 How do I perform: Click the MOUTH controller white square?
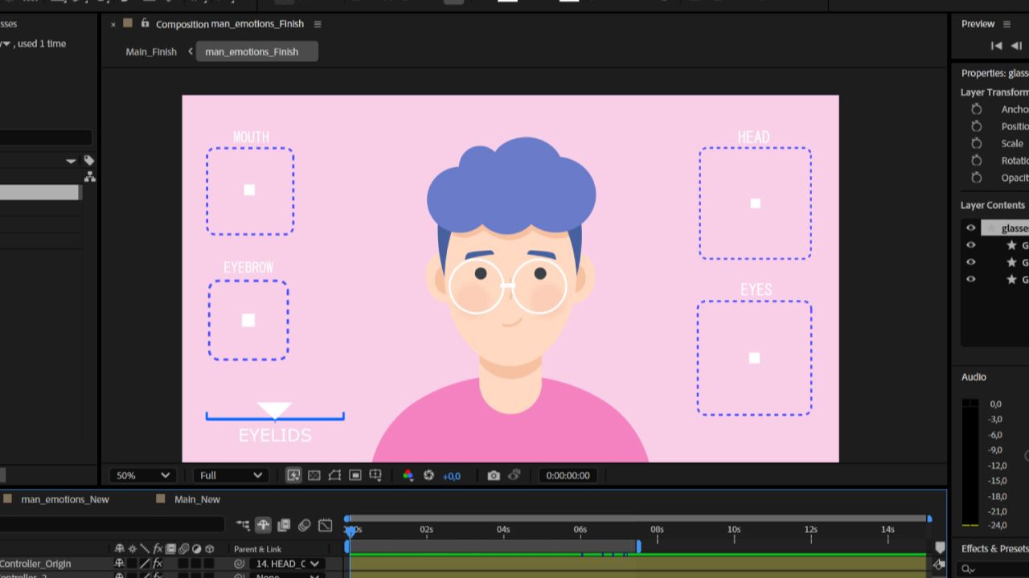point(249,190)
